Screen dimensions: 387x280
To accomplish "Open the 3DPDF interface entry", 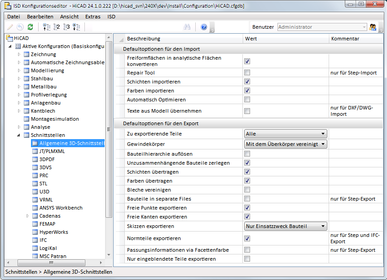I will point(47,159).
